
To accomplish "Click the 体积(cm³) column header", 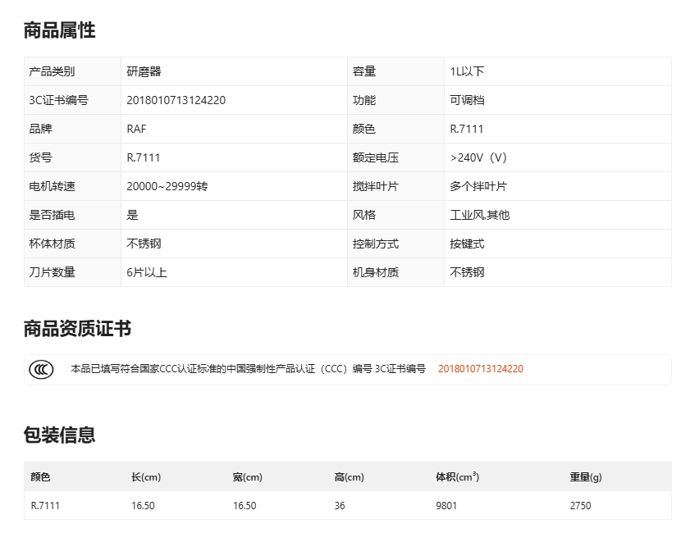I will pos(457,477).
